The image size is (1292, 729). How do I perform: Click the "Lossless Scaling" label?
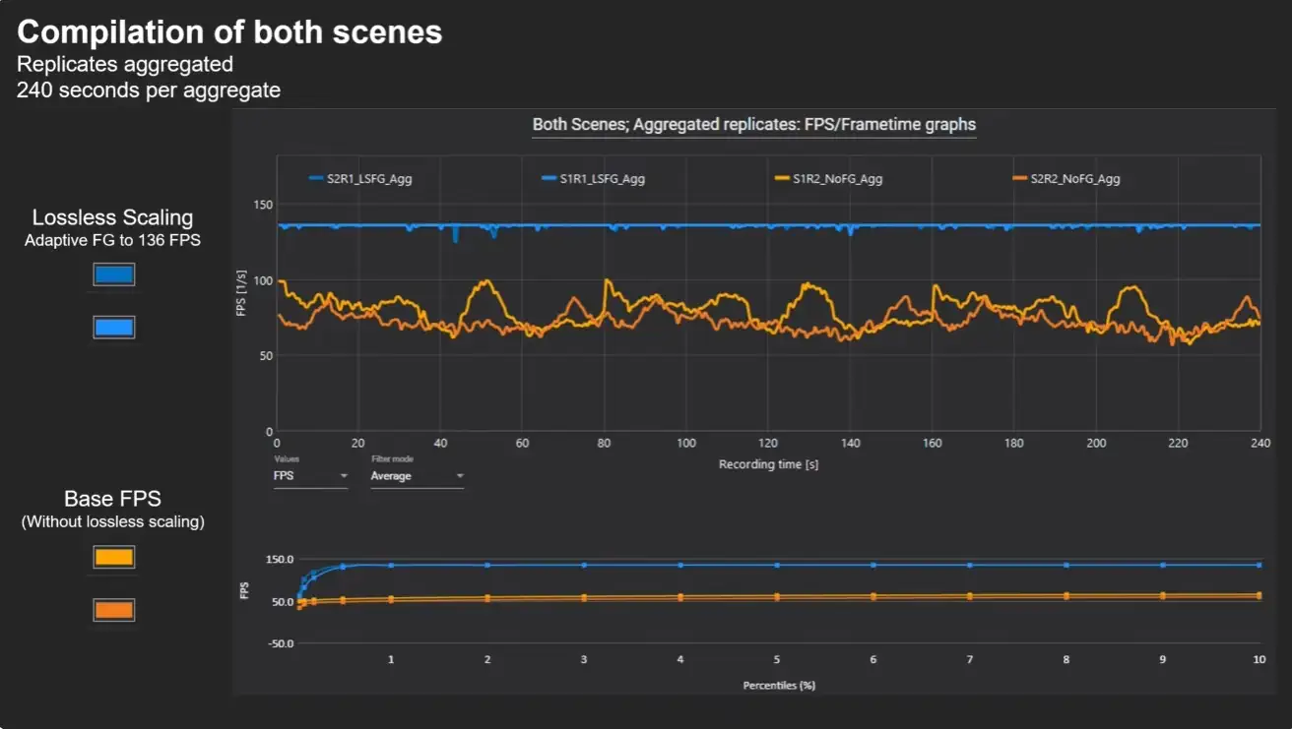[x=113, y=217]
